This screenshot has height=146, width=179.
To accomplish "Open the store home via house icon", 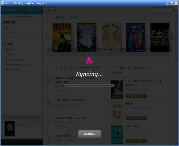I will 54,10.
